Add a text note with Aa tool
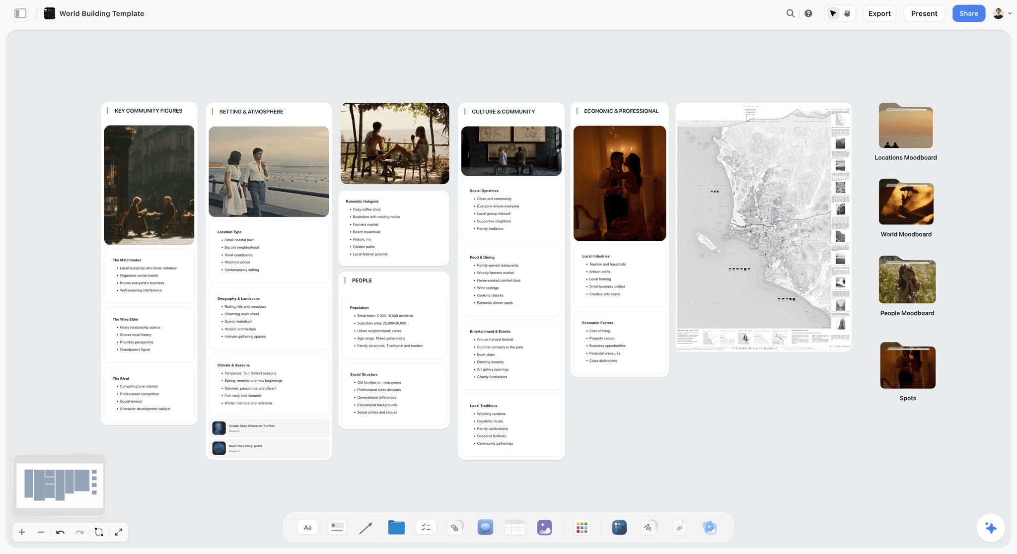 [x=307, y=527]
